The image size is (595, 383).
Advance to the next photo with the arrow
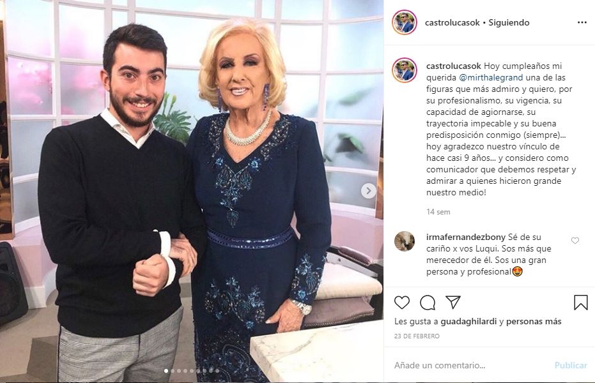pos(368,191)
